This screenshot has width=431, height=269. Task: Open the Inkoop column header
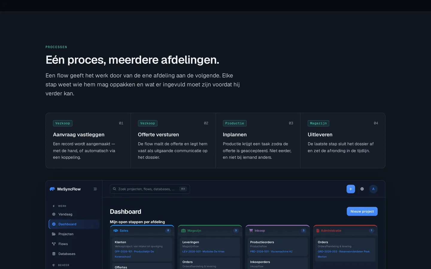pyautogui.click(x=277, y=230)
